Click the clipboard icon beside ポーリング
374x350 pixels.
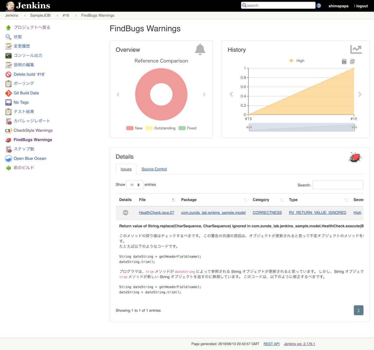pos(8,84)
